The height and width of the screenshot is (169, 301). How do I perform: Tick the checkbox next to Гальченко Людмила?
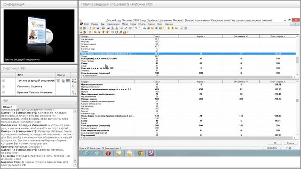click(x=3, y=86)
